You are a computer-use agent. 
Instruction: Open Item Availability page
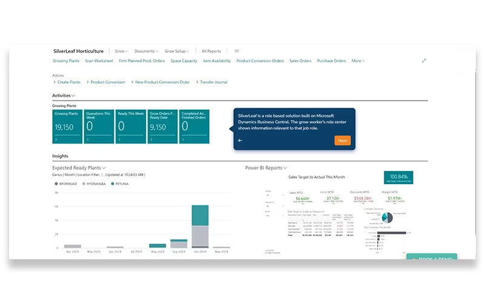(x=216, y=61)
